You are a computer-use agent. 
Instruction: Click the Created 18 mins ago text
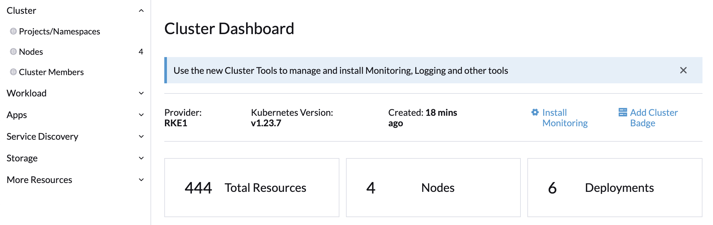tap(423, 118)
